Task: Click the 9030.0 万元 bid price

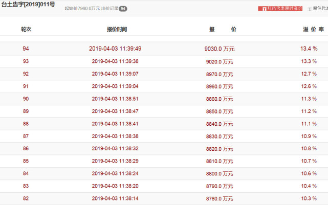Action: click(x=219, y=49)
